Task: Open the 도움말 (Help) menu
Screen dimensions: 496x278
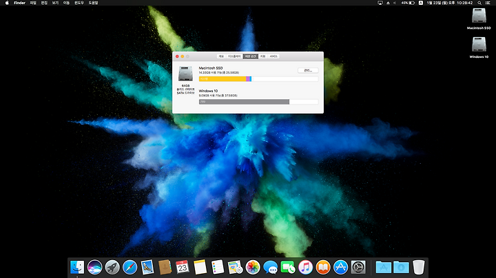Action: pos(93,3)
